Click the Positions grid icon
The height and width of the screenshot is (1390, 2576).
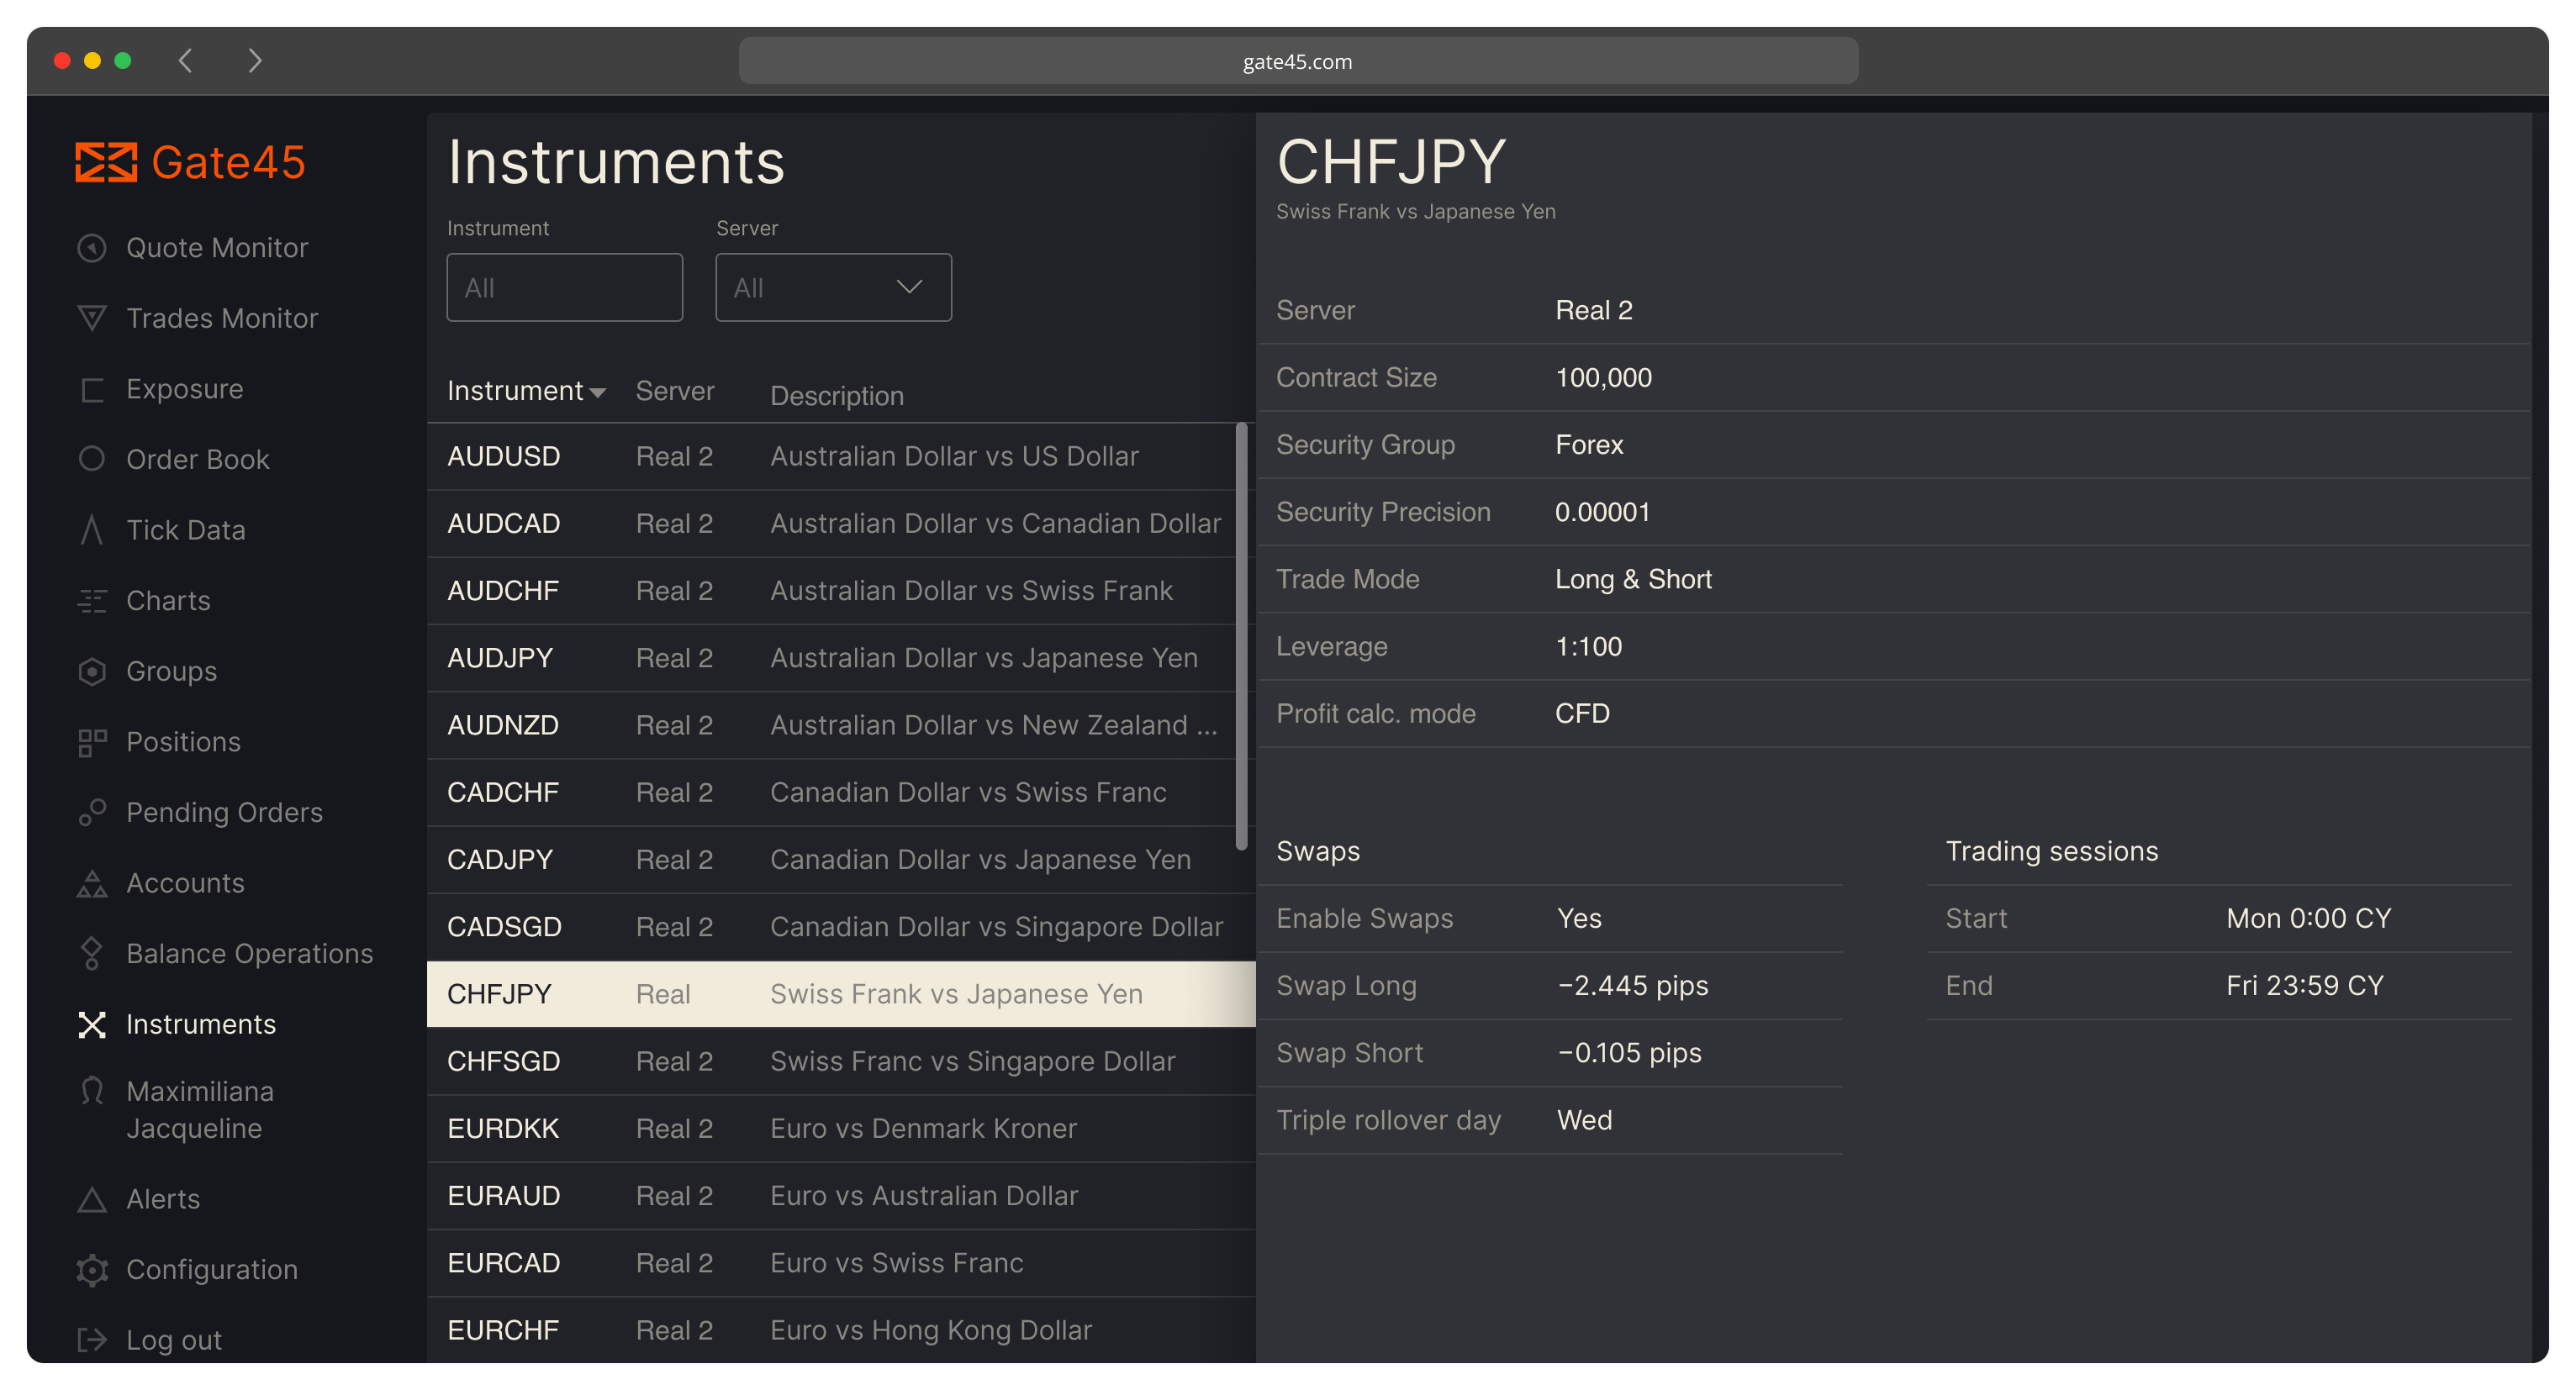[91, 742]
